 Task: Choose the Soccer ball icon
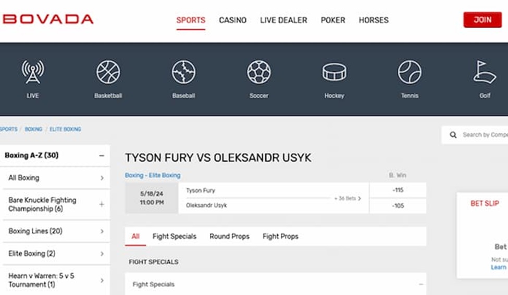pos(258,72)
